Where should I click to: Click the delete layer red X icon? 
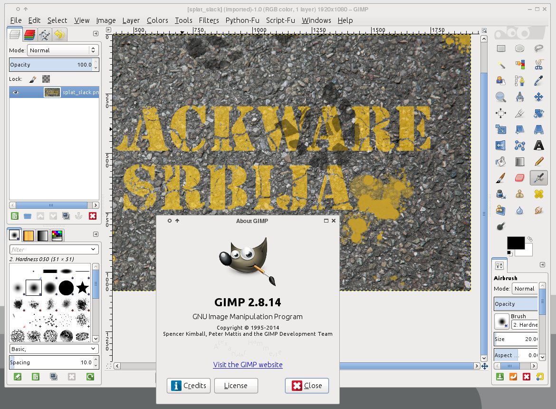click(x=92, y=216)
